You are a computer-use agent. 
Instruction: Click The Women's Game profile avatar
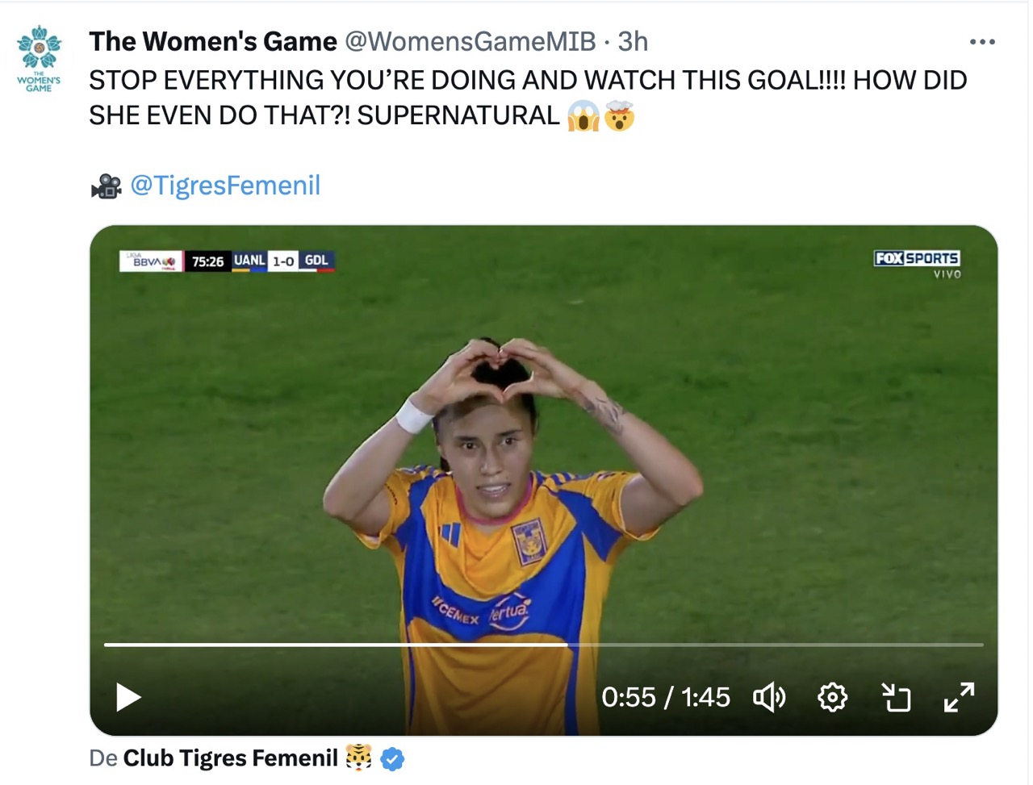coord(39,58)
